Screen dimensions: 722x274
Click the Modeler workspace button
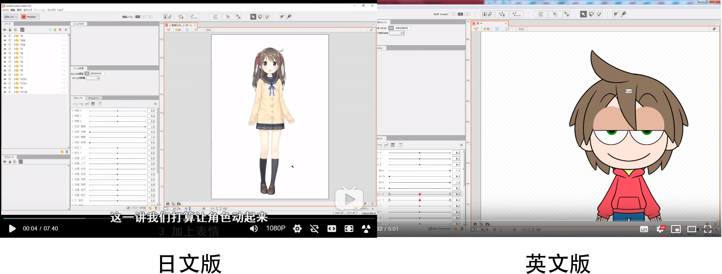[x=30, y=17]
